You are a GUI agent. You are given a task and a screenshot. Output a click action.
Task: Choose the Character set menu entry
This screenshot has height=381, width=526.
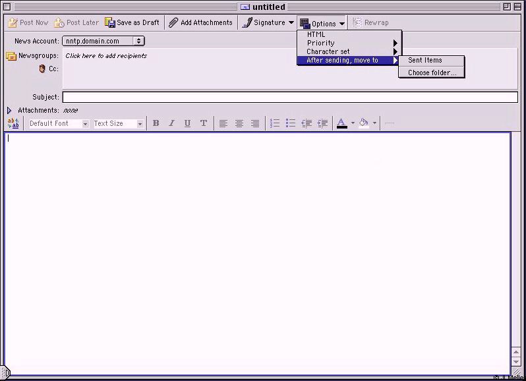tap(328, 51)
